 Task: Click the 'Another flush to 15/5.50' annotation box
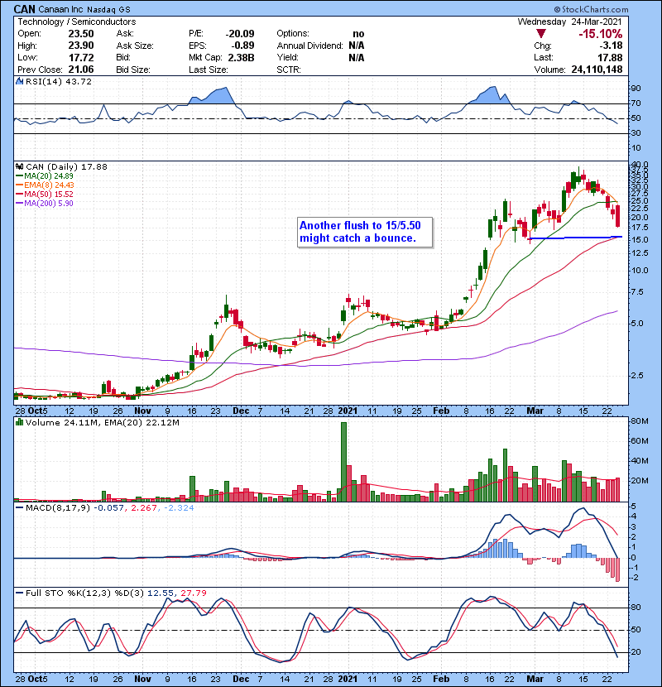[365, 233]
